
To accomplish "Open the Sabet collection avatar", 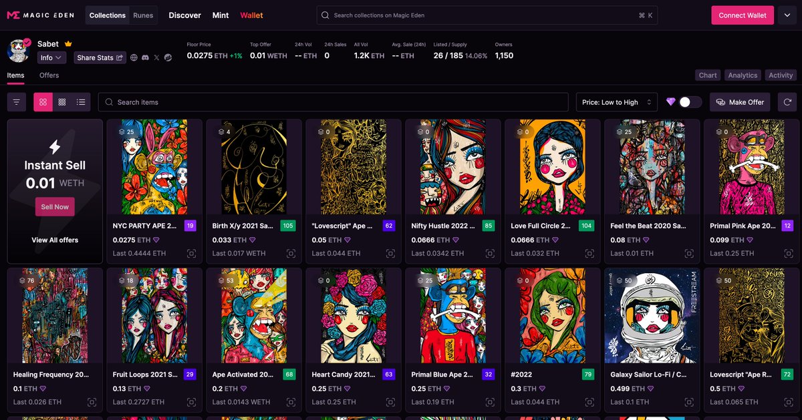I will 19,51.
